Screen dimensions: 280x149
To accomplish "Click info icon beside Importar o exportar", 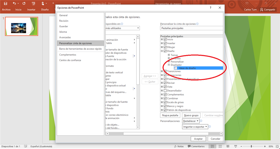I will (210, 127).
